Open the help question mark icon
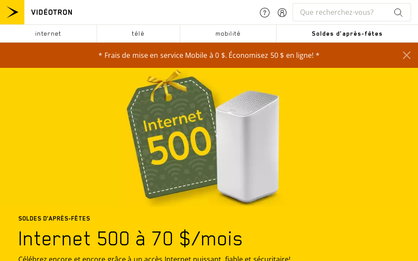Screen dimensions: 418x261 tap(265, 13)
